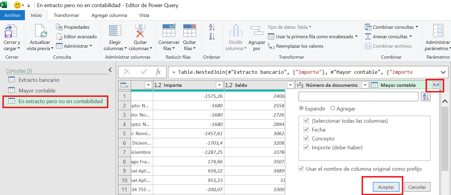The height and width of the screenshot is (195, 451).
Task: Click Reemplazar los valores
Action: pyautogui.click(x=296, y=46)
